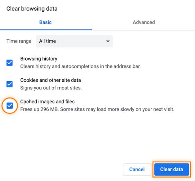Uncheck the Browsing history checkbox
The width and height of the screenshot is (195, 181).
10,63
